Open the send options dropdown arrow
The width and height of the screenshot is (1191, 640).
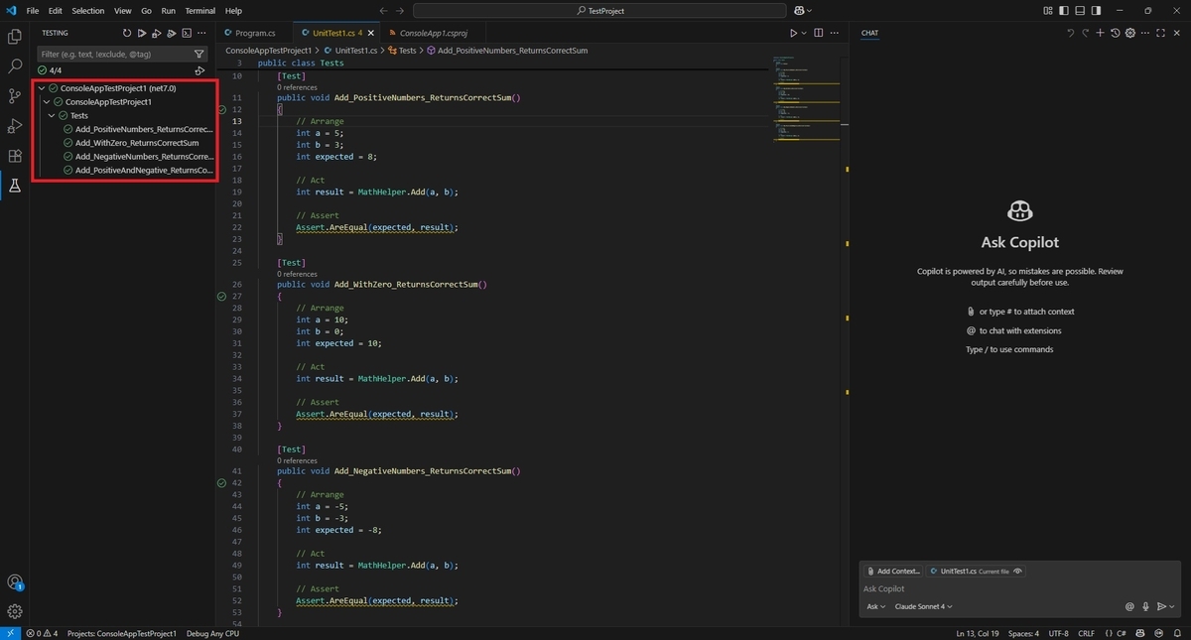[x=1170, y=606]
